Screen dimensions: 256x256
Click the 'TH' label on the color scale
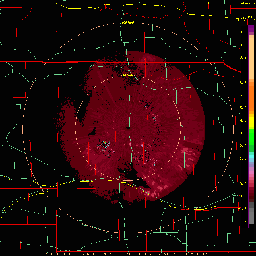pos(244,221)
